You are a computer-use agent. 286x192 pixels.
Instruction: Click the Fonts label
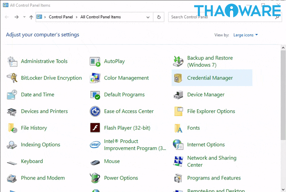click(193, 128)
